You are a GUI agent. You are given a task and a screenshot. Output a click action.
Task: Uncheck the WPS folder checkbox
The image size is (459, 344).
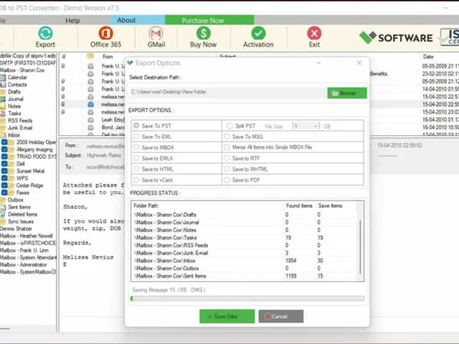click(5, 178)
